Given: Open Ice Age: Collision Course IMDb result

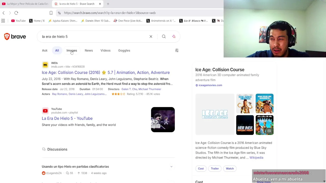Looking at the screenshot, I should coord(106,72).
